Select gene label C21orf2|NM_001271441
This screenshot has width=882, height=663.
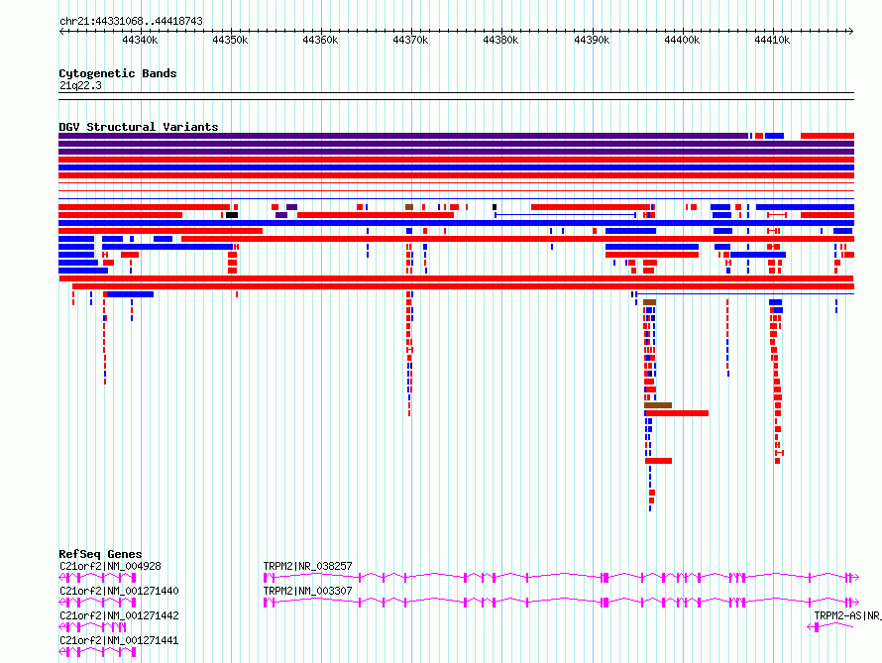click(119, 640)
